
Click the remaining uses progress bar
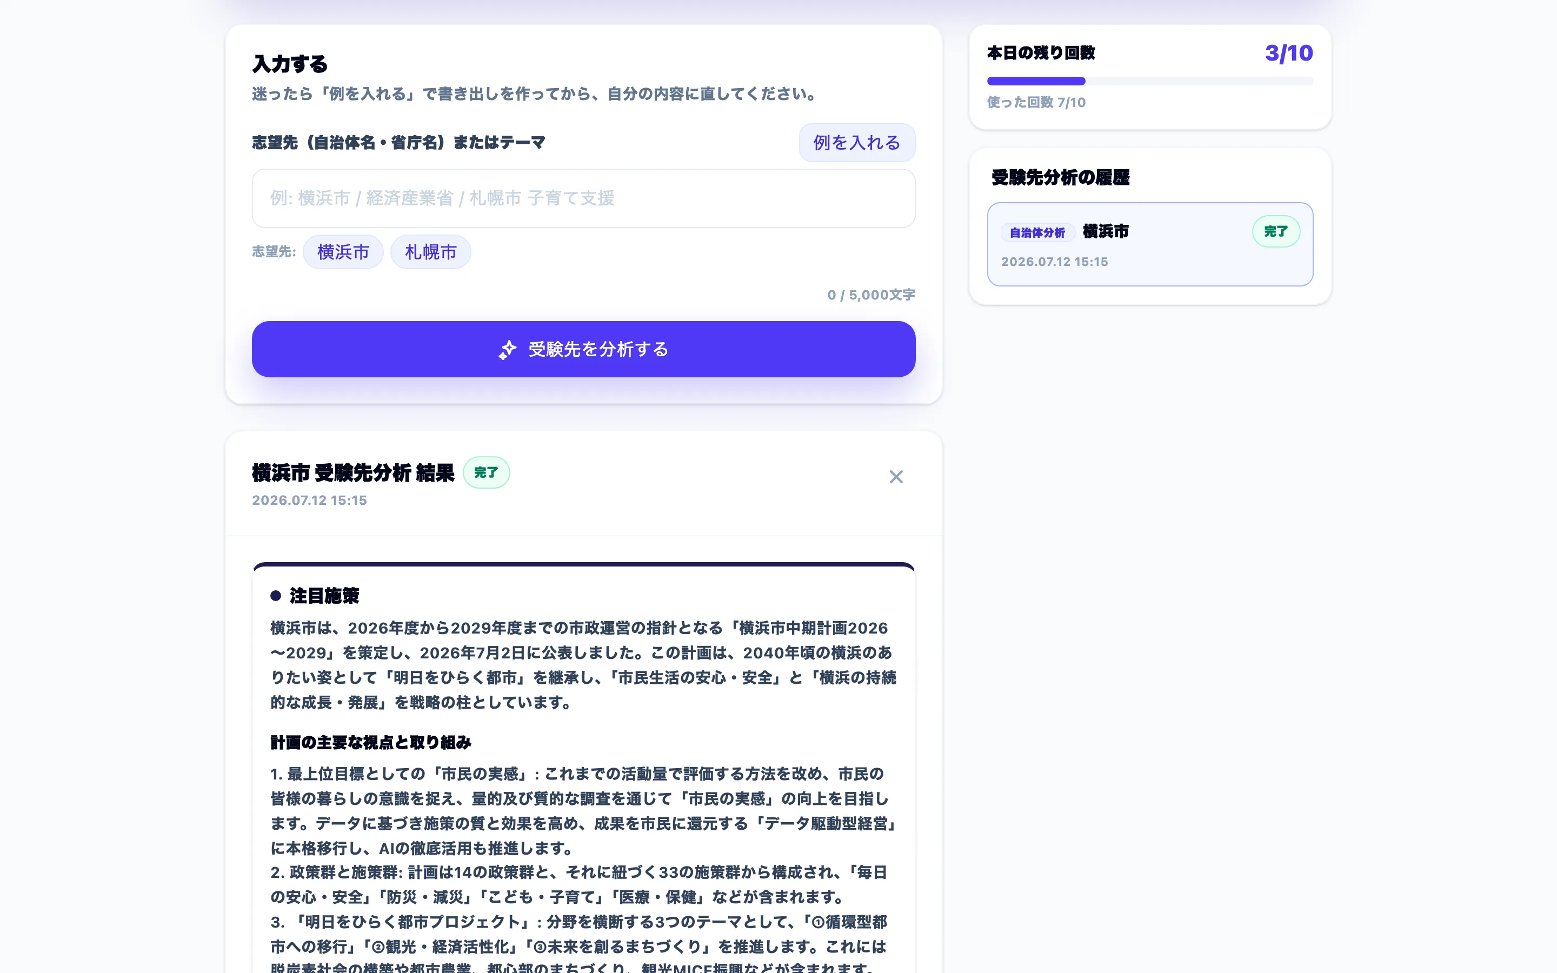pyautogui.click(x=1150, y=81)
